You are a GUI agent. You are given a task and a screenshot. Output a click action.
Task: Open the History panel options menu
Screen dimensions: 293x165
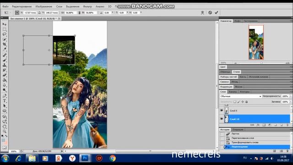291,129
